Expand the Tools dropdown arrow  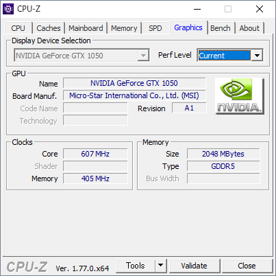(161, 266)
